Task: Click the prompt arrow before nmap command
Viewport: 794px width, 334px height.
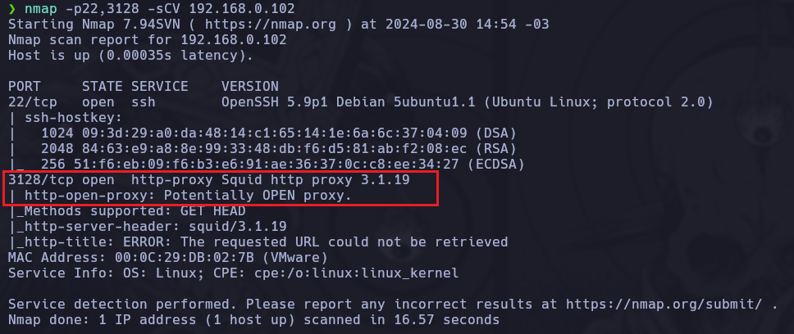Action: pyautogui.click(x=11, y=10)
